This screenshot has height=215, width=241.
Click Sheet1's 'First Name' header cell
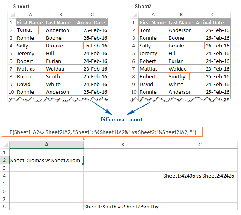30,22
